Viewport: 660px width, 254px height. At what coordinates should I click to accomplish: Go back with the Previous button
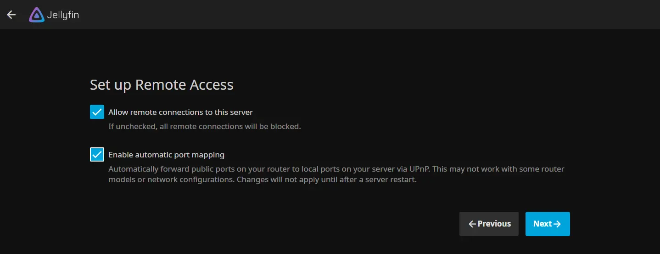coord(489,224)
